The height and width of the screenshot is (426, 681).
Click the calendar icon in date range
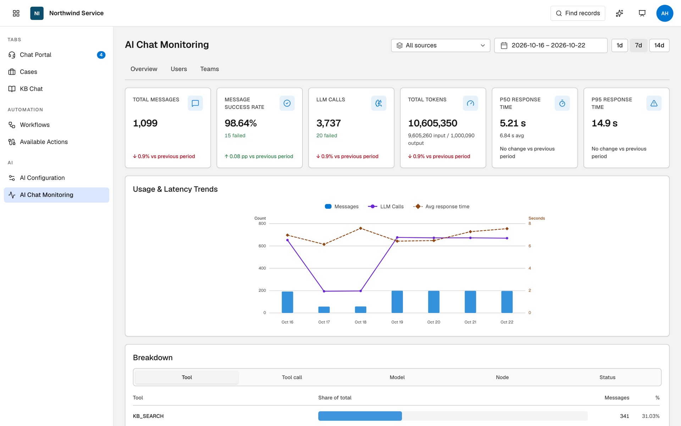504,45
